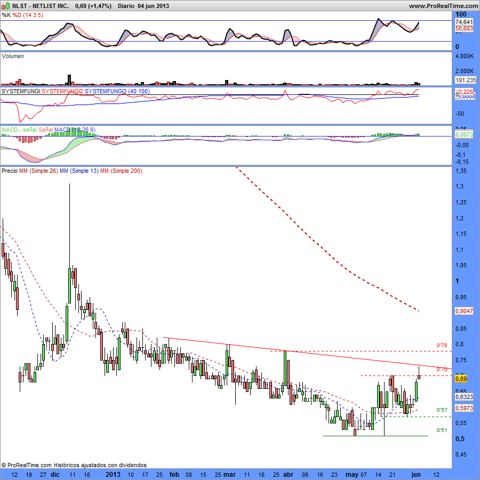Click the %K stochastic label
Viewport: 480px width, 480px height.
[x=6, y=15]
